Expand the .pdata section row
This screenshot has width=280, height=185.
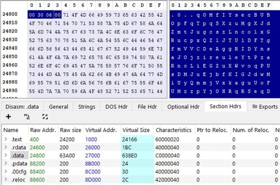click(x=6, y=163)
